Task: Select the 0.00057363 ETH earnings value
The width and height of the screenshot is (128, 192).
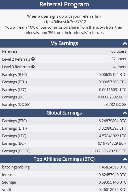Action: (x=112, y=82)
